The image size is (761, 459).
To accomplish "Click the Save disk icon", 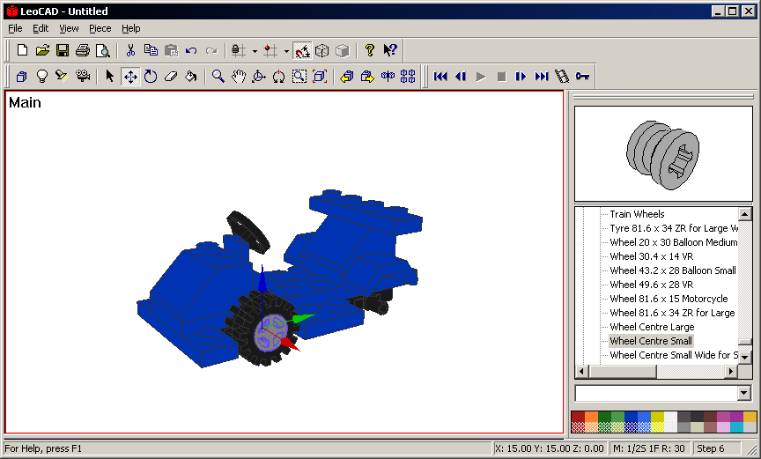I will coord(63,50).
